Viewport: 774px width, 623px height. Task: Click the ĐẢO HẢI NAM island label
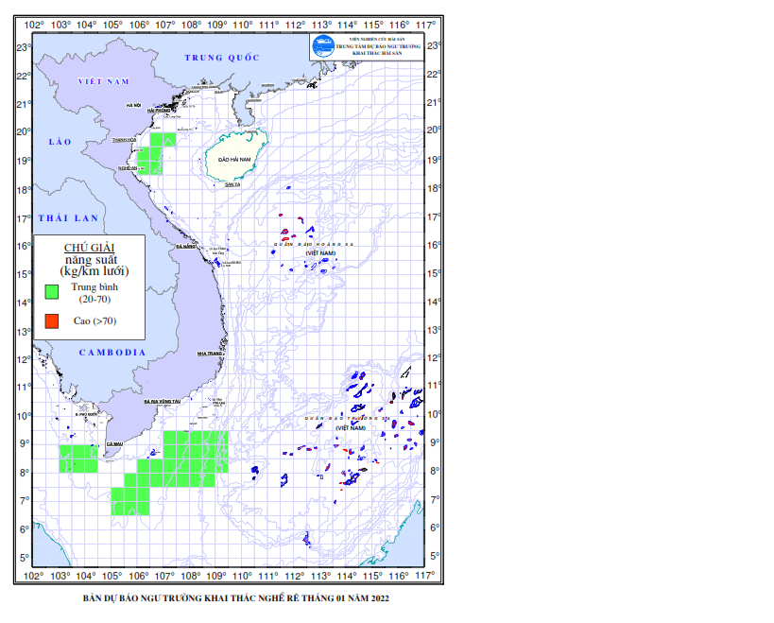[234, 160]
